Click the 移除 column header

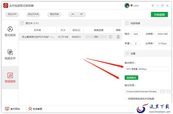(118, 30)
